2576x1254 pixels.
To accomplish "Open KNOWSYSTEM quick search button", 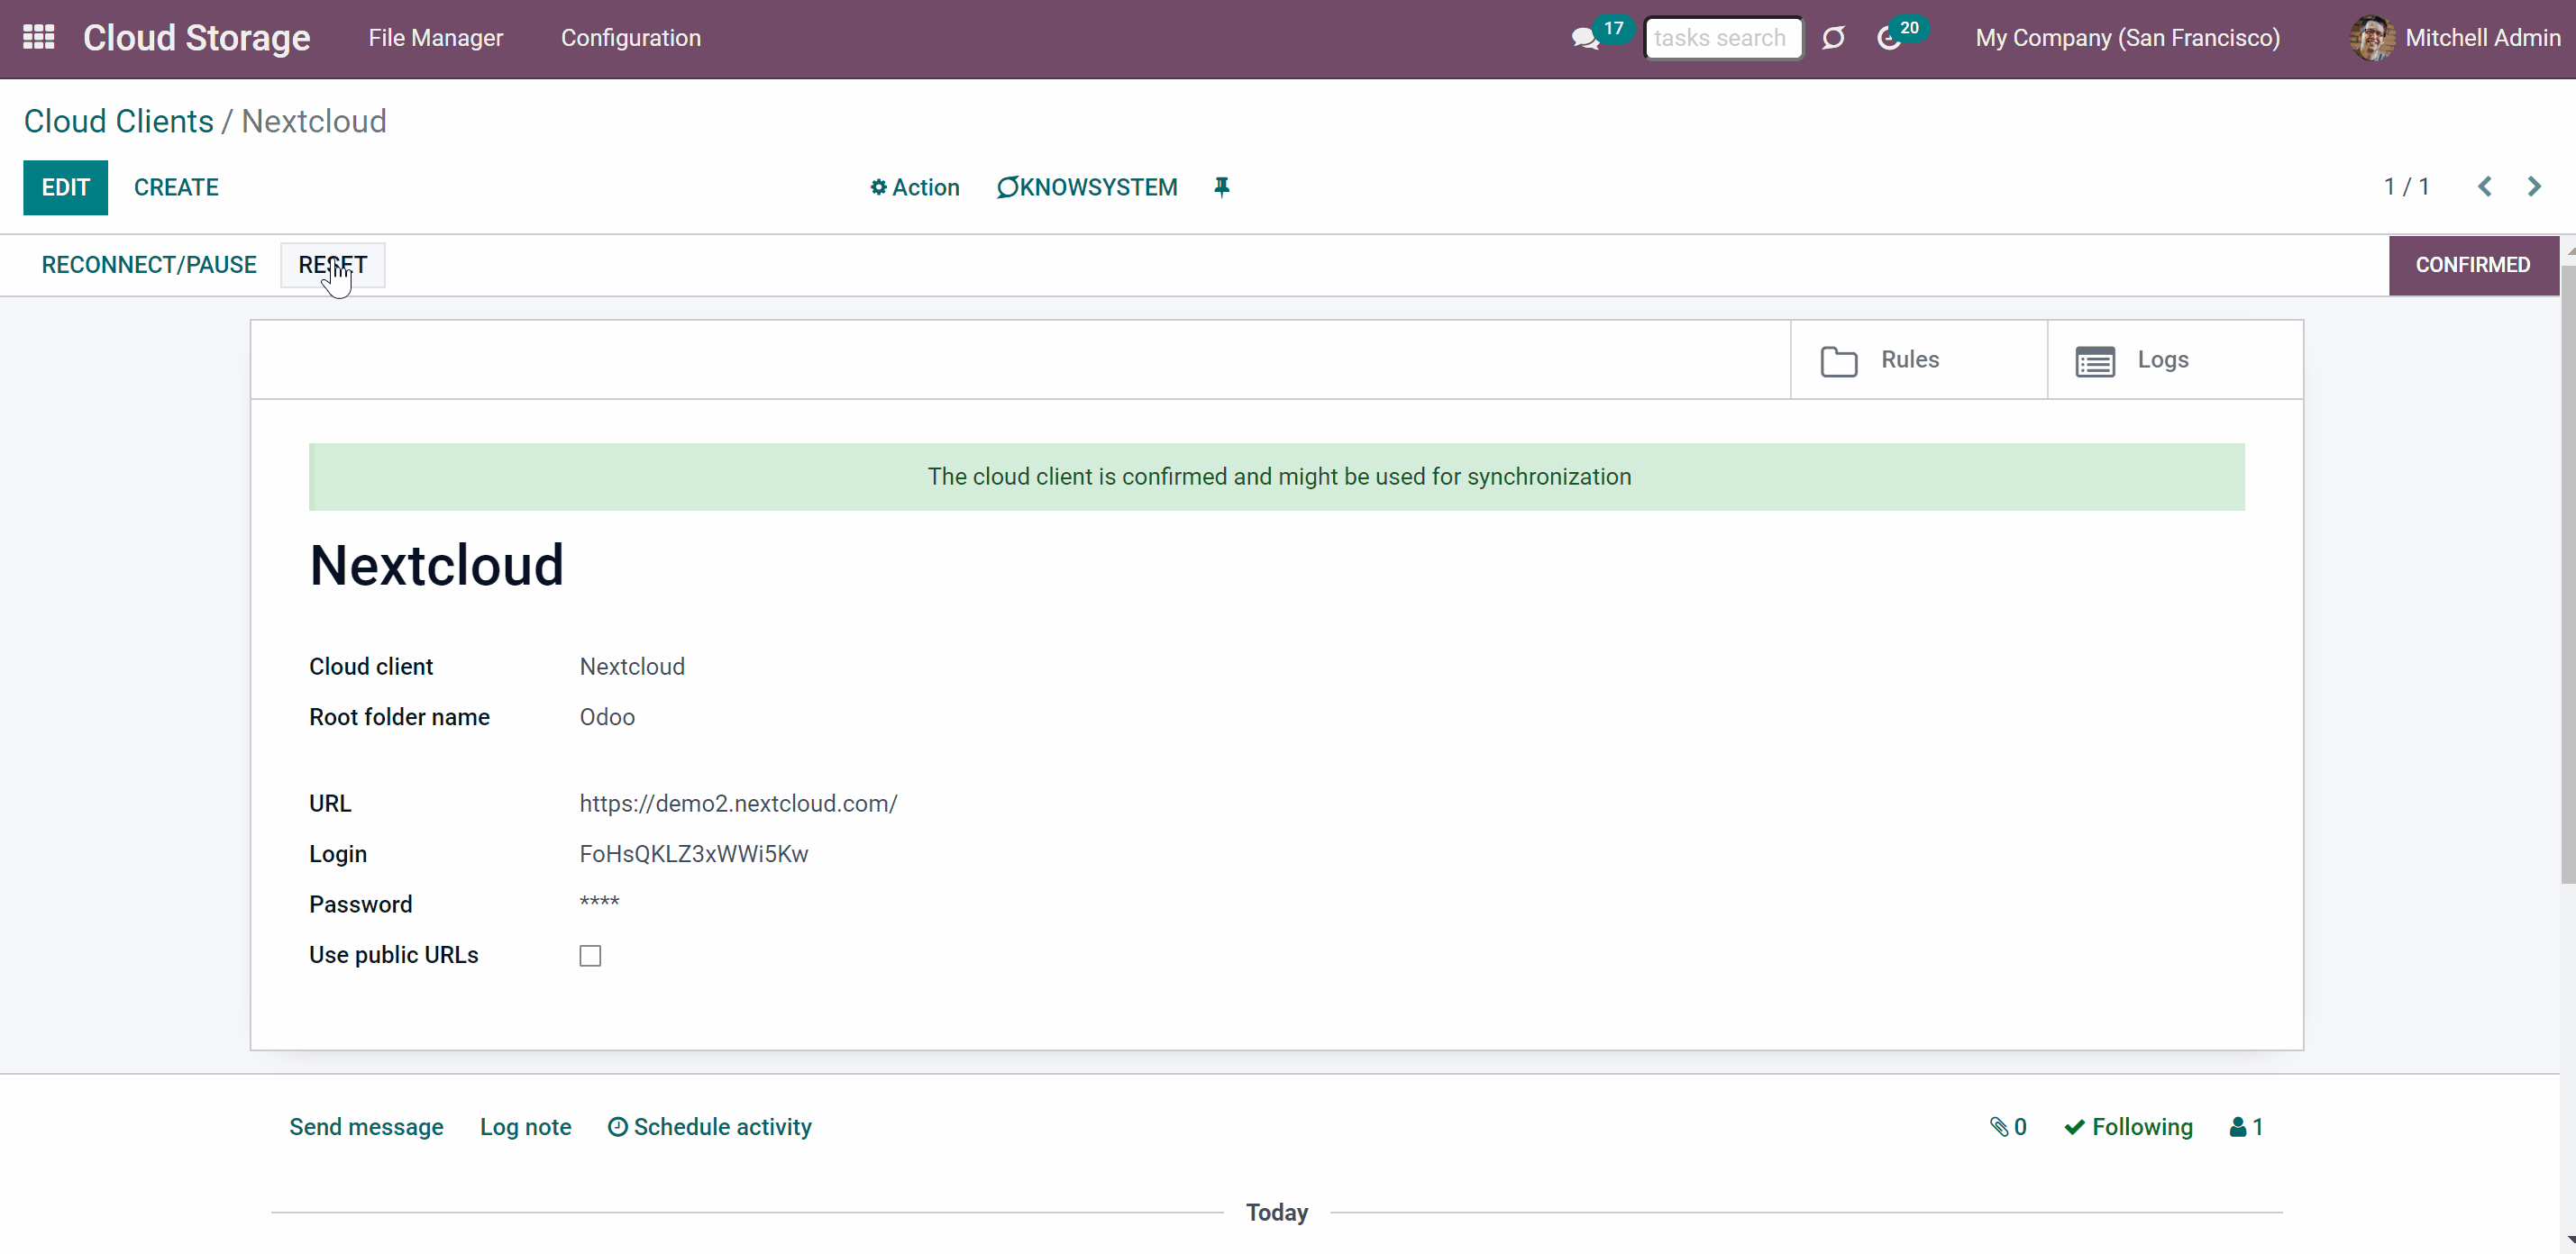I will (1087, 186).
